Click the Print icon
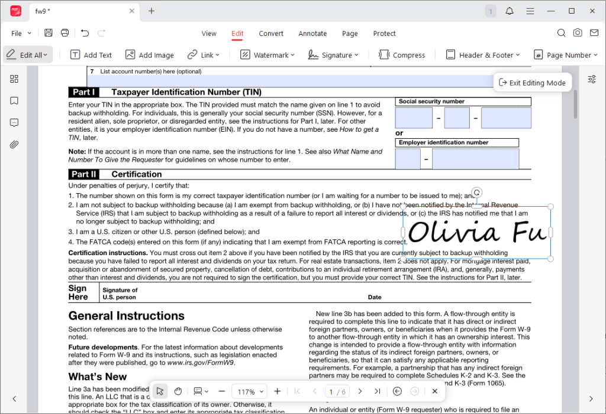Viewport: 606px width, 414px height. (x=65, y=33)
